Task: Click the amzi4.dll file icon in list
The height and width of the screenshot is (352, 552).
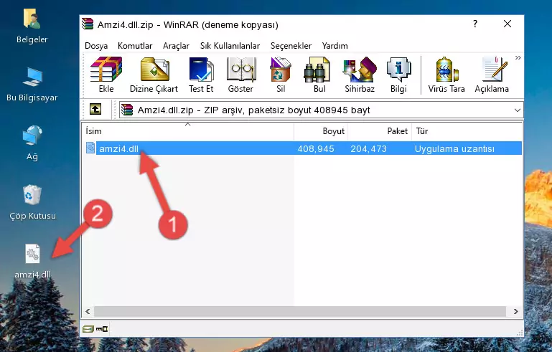Action: click(x=90, y=148)
